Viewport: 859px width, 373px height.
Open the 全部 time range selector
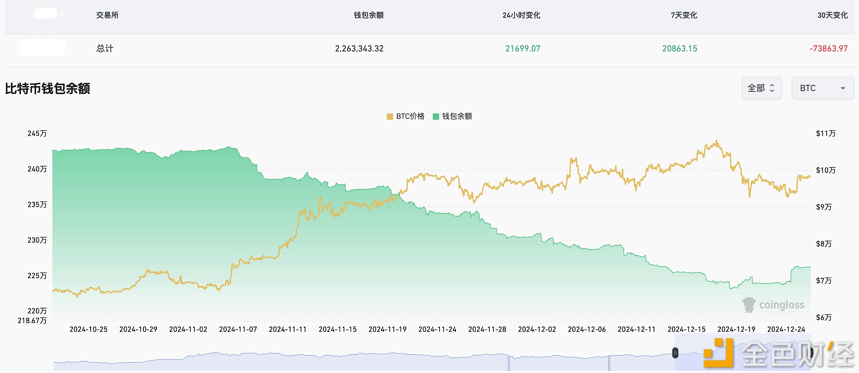tap(761, 88)
